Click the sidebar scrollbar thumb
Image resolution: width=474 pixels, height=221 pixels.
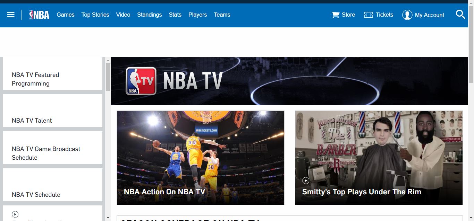(108, 77)
